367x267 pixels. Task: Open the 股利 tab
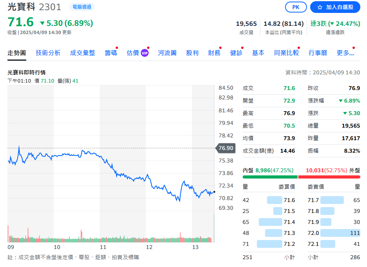(x=193, y=53)
